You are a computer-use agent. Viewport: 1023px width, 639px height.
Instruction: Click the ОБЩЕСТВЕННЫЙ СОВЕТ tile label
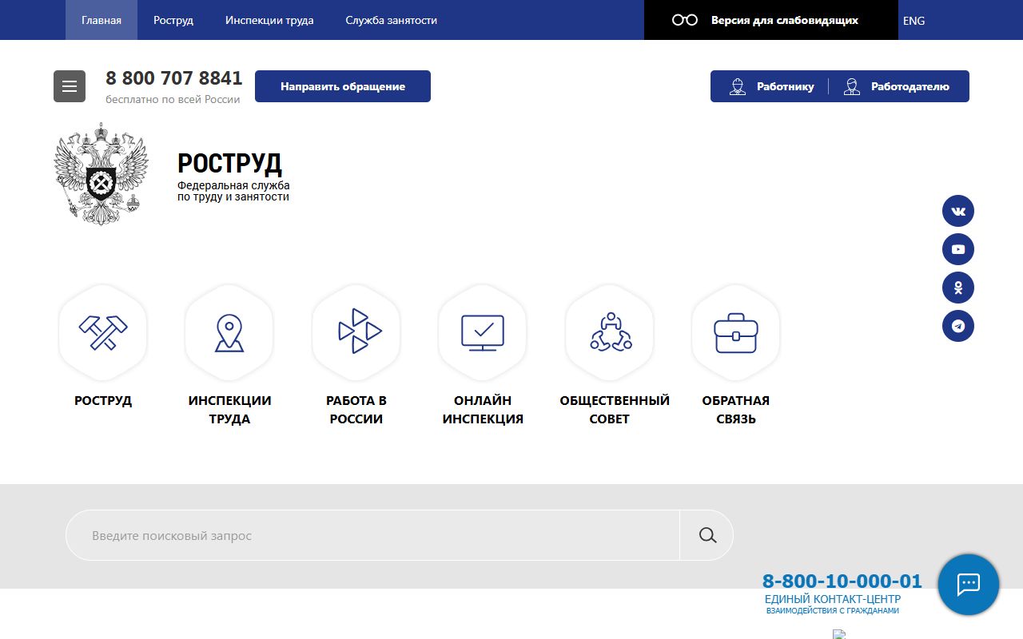click(615, 410)
